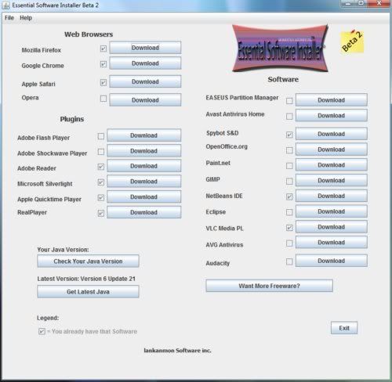Check the Audacity checkbox
This screenshot has width=392, height=382.
(x=289, y=261)
